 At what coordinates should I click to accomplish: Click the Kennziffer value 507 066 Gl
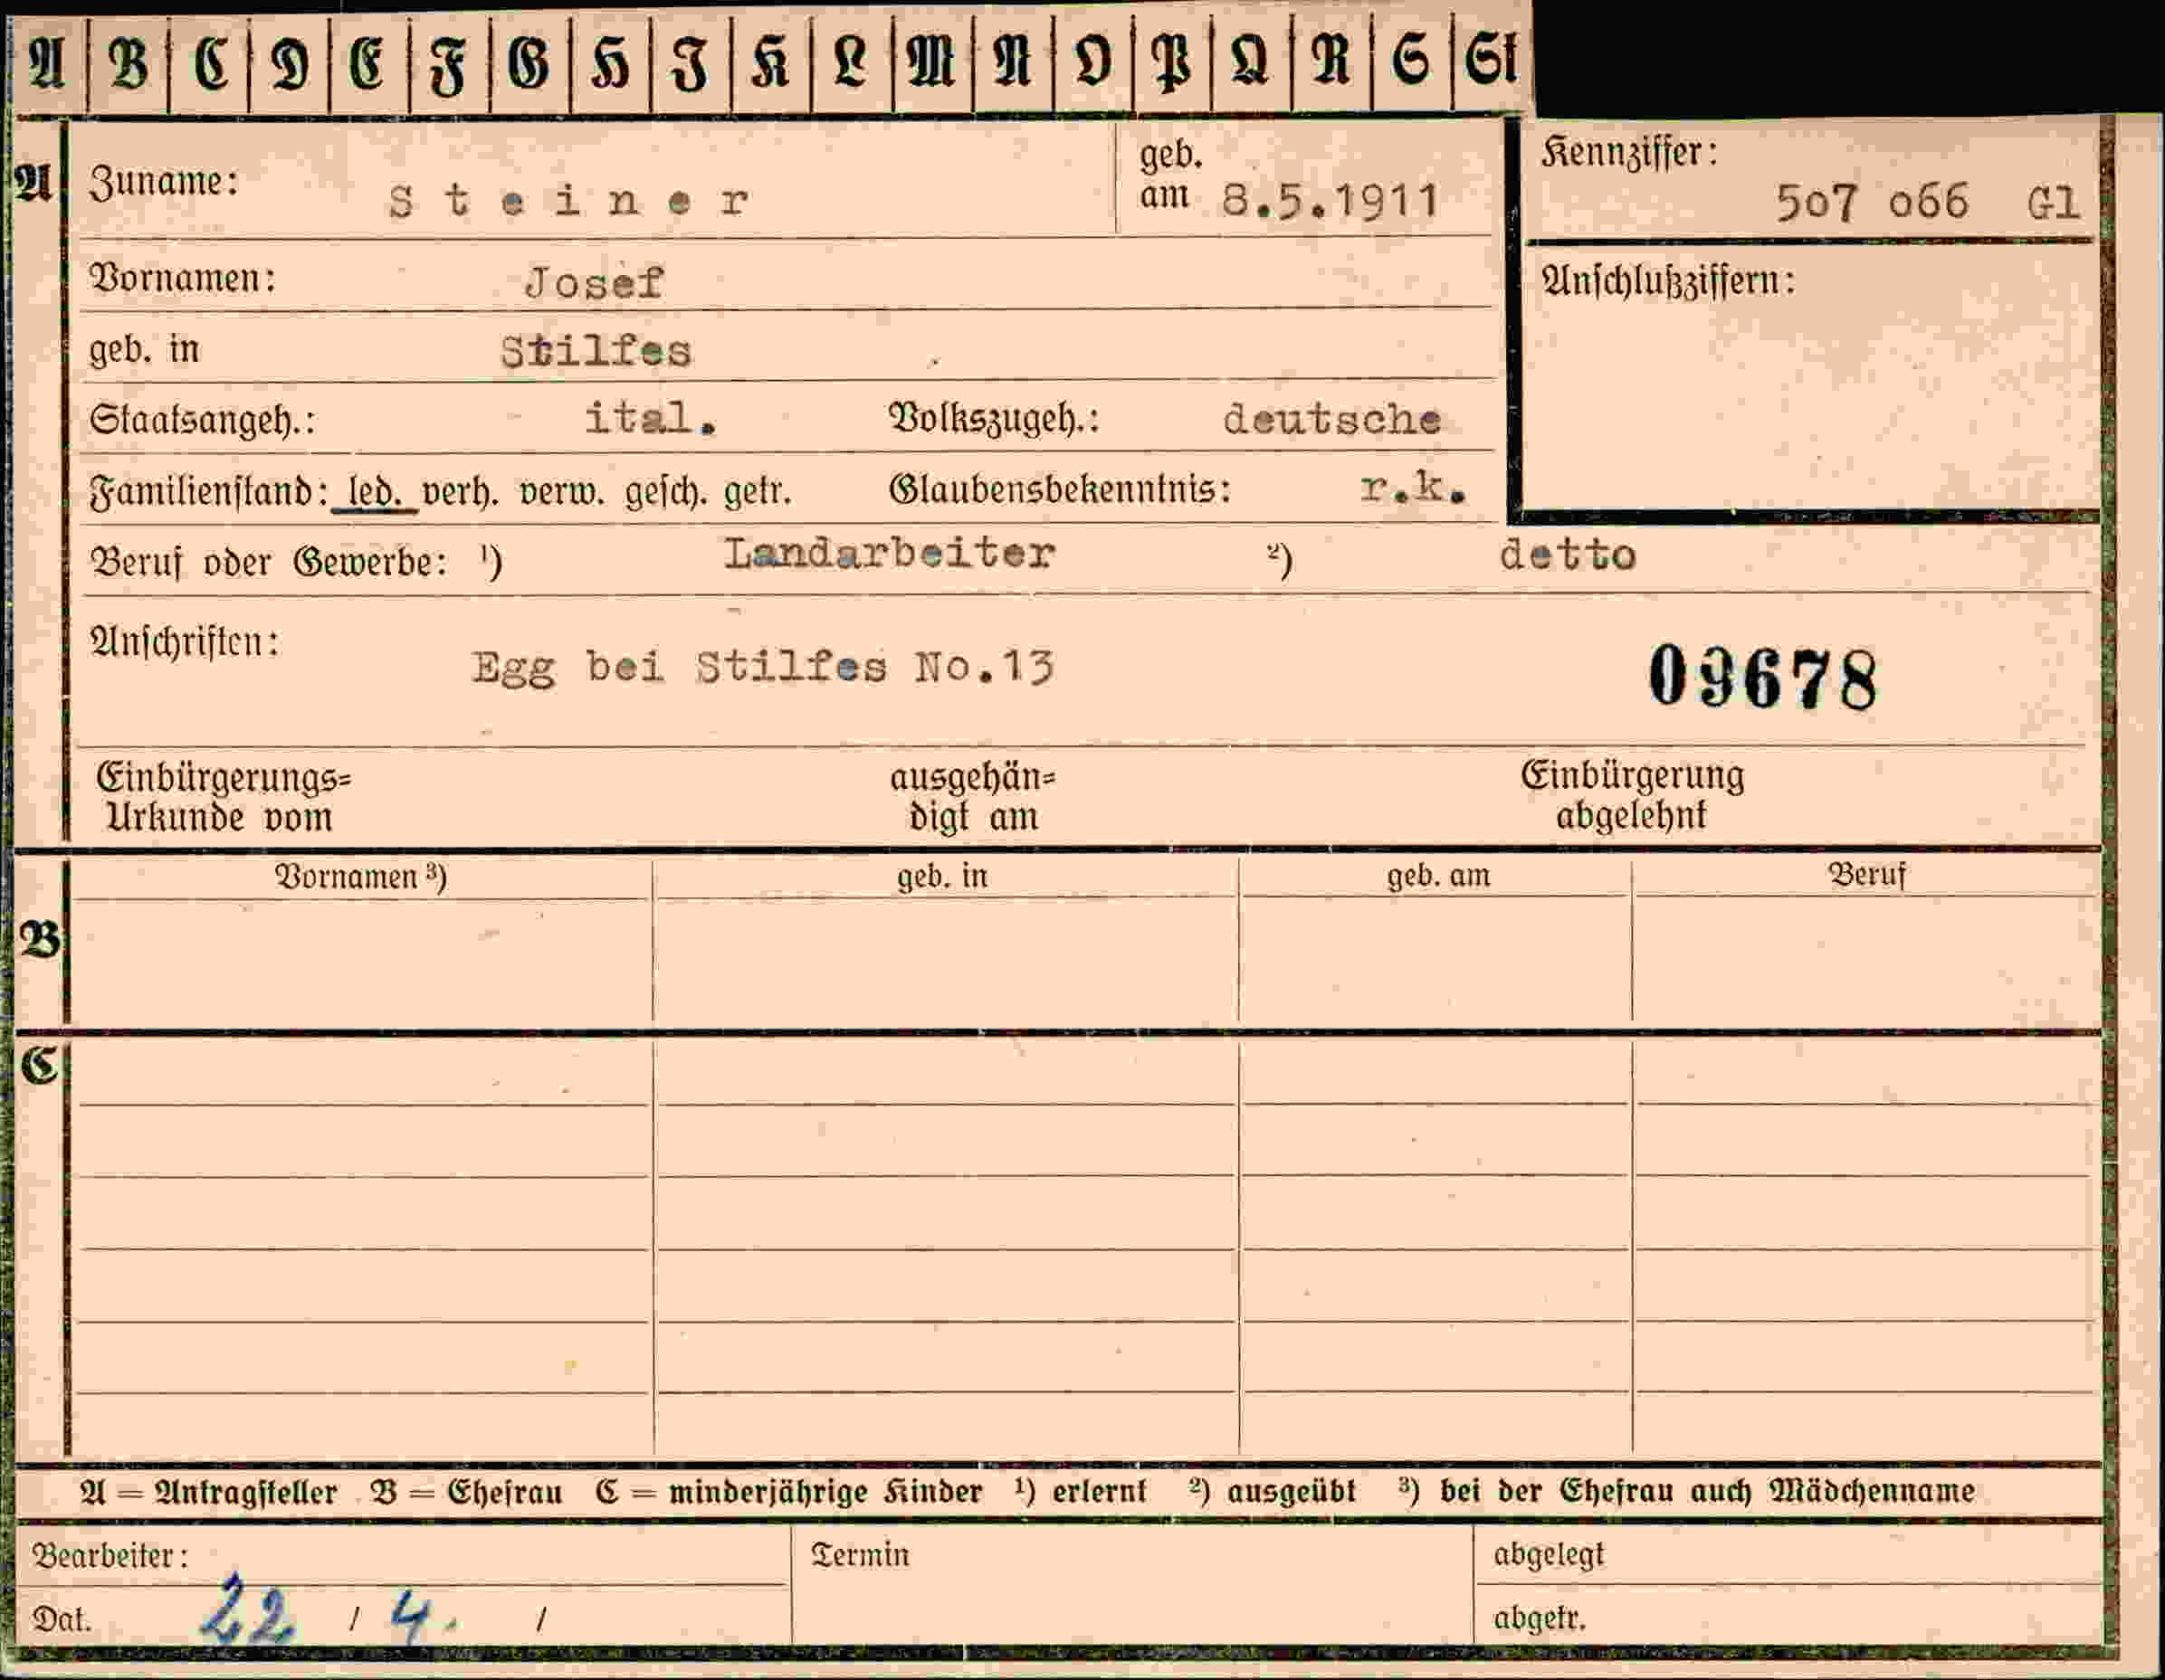click(1926, 203)
